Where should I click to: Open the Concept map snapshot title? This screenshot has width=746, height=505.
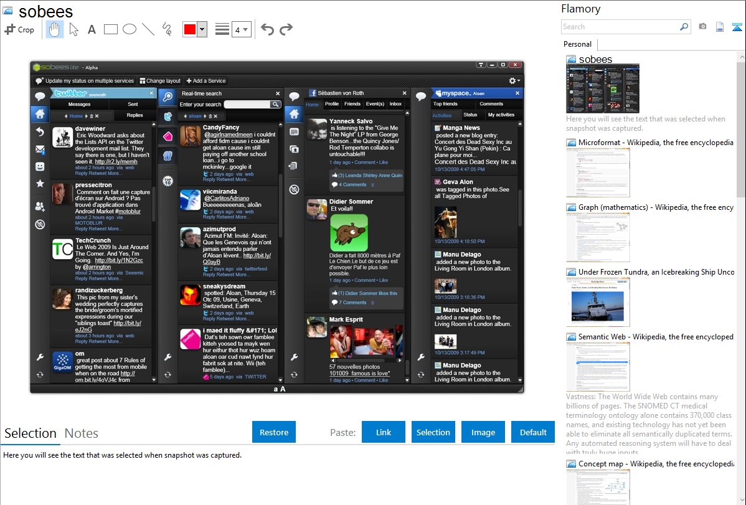click(x=656, y=463)
